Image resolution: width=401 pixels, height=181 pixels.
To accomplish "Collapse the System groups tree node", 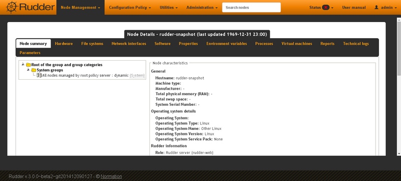I will pos(29,70).
